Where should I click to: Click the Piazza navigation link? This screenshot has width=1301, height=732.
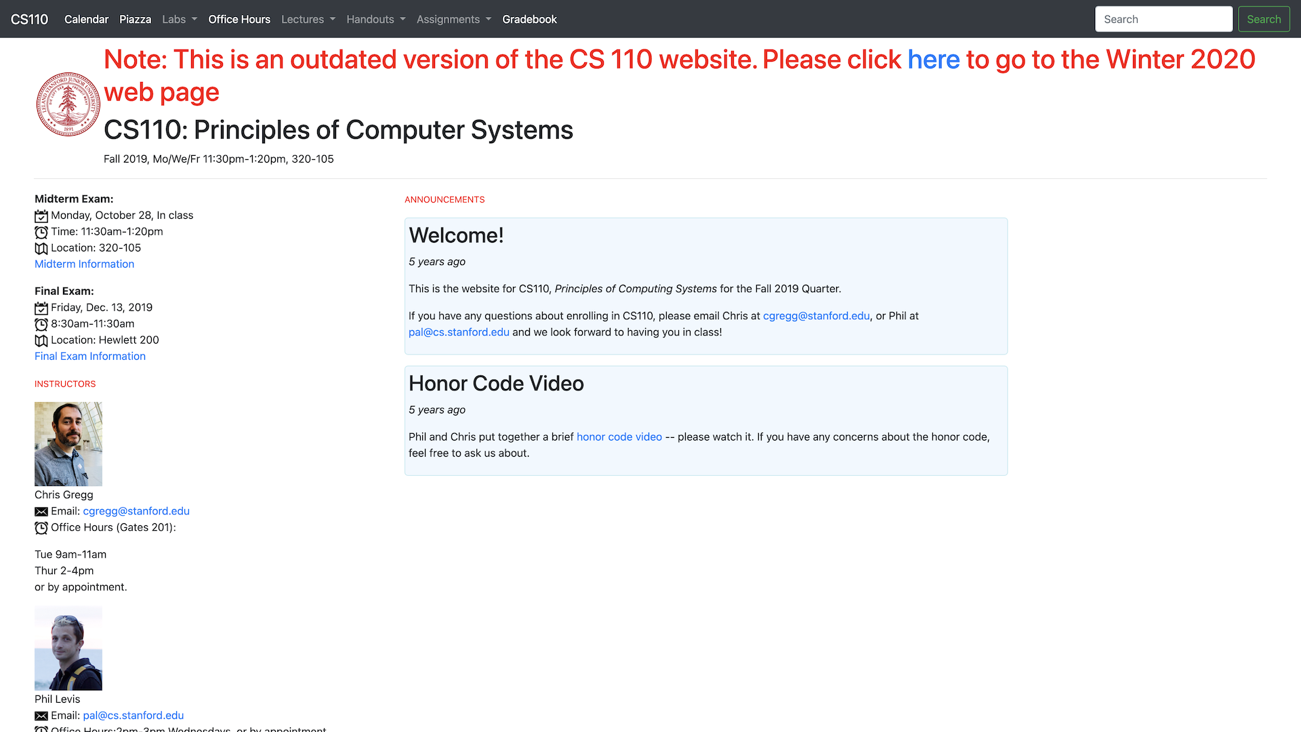134,19
